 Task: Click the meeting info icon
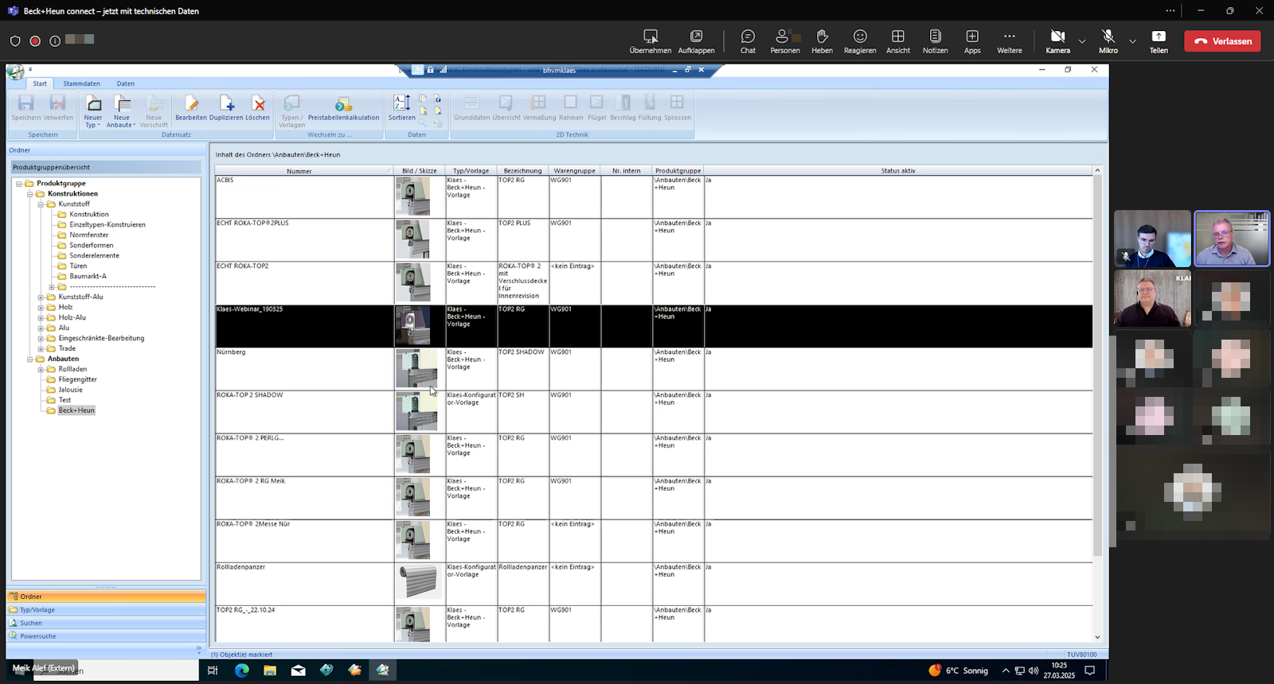55,41
